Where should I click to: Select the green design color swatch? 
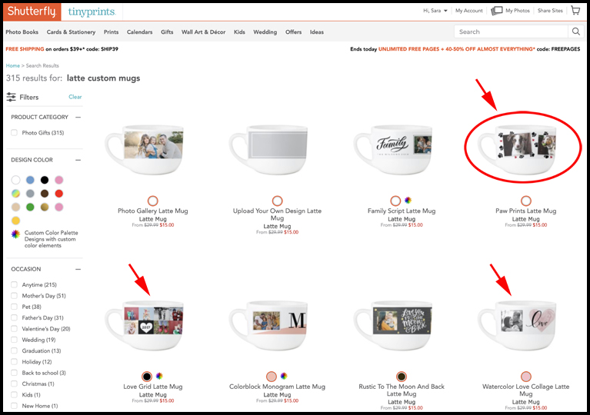[x=30, y=207]
